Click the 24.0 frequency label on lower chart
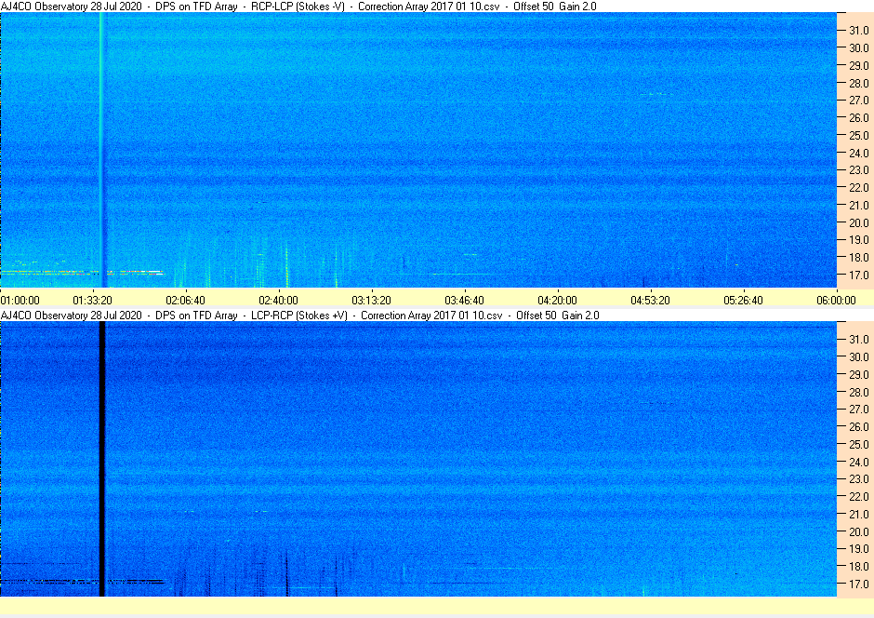 [859, 462]
